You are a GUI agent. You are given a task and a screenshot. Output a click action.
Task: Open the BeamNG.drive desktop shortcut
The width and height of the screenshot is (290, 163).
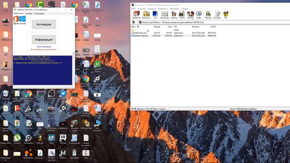pyautogui.click(x=29, y=154)
